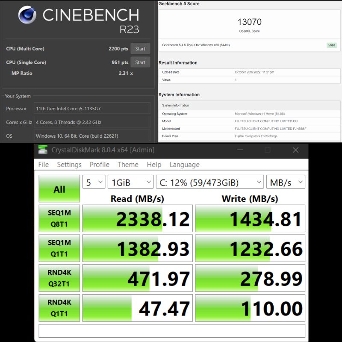This screenshot has width=342, height=342.
Task: Open the File menu in CrystalDiskMark
Action: click(x=44, y=165)
